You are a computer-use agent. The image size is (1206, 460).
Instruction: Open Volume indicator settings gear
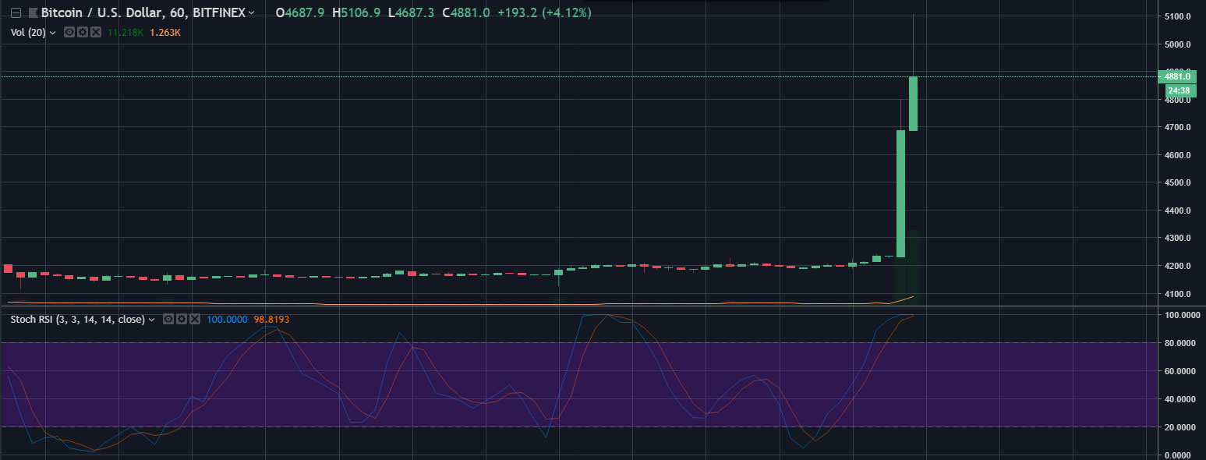pyautogui.click(x=82, y=33)
